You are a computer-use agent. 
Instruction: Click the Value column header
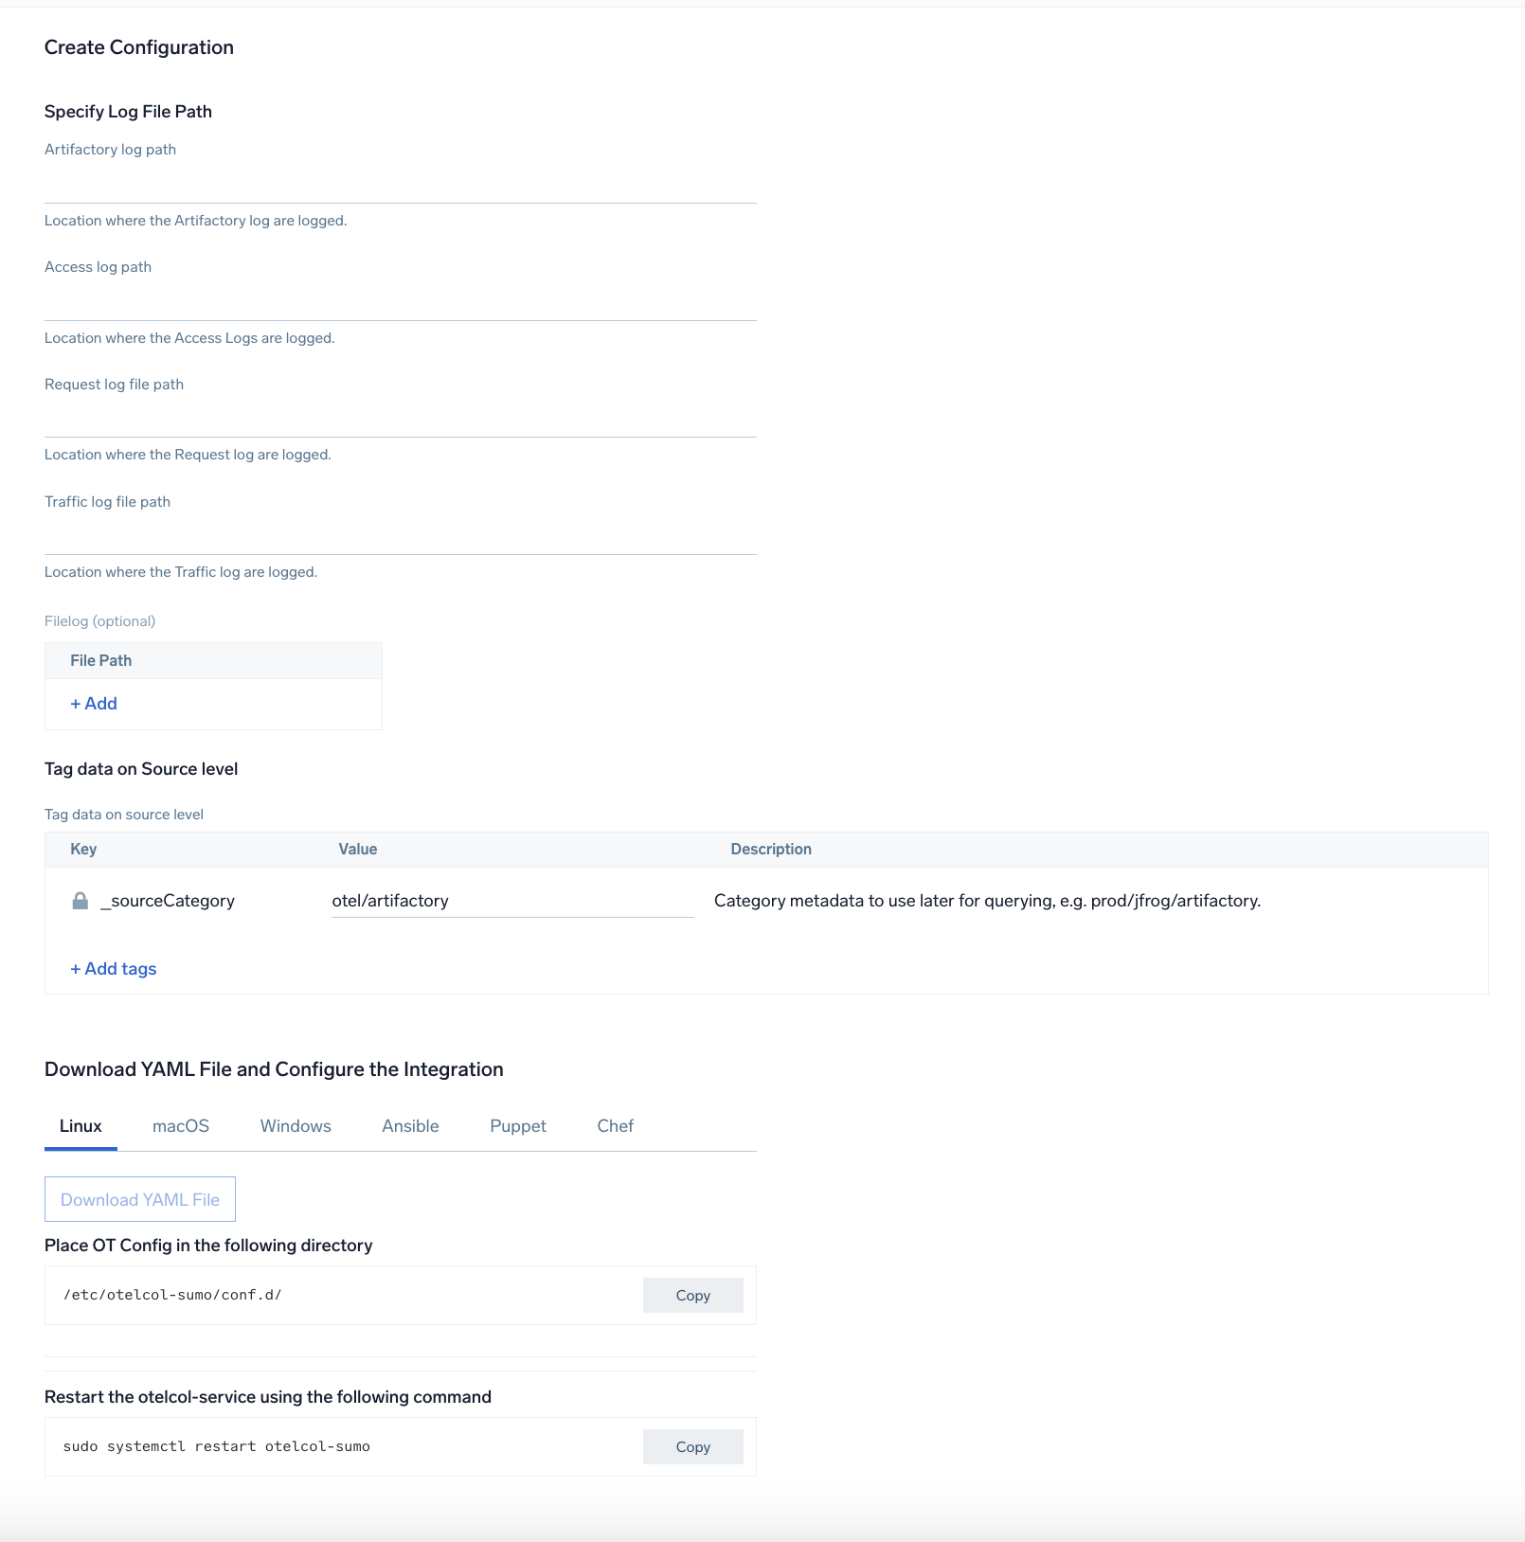pos(358,850)
